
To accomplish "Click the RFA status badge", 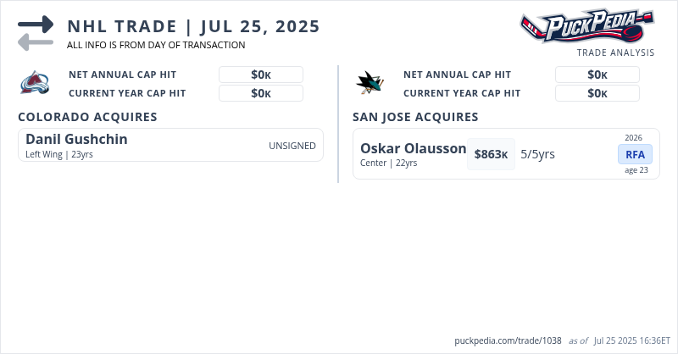I will pyautogui.click(x=635, y=154).
